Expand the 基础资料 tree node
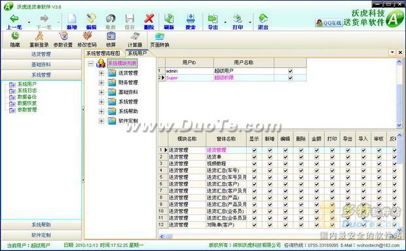Screen dimensions: 406x251 [x=101, y=92]
